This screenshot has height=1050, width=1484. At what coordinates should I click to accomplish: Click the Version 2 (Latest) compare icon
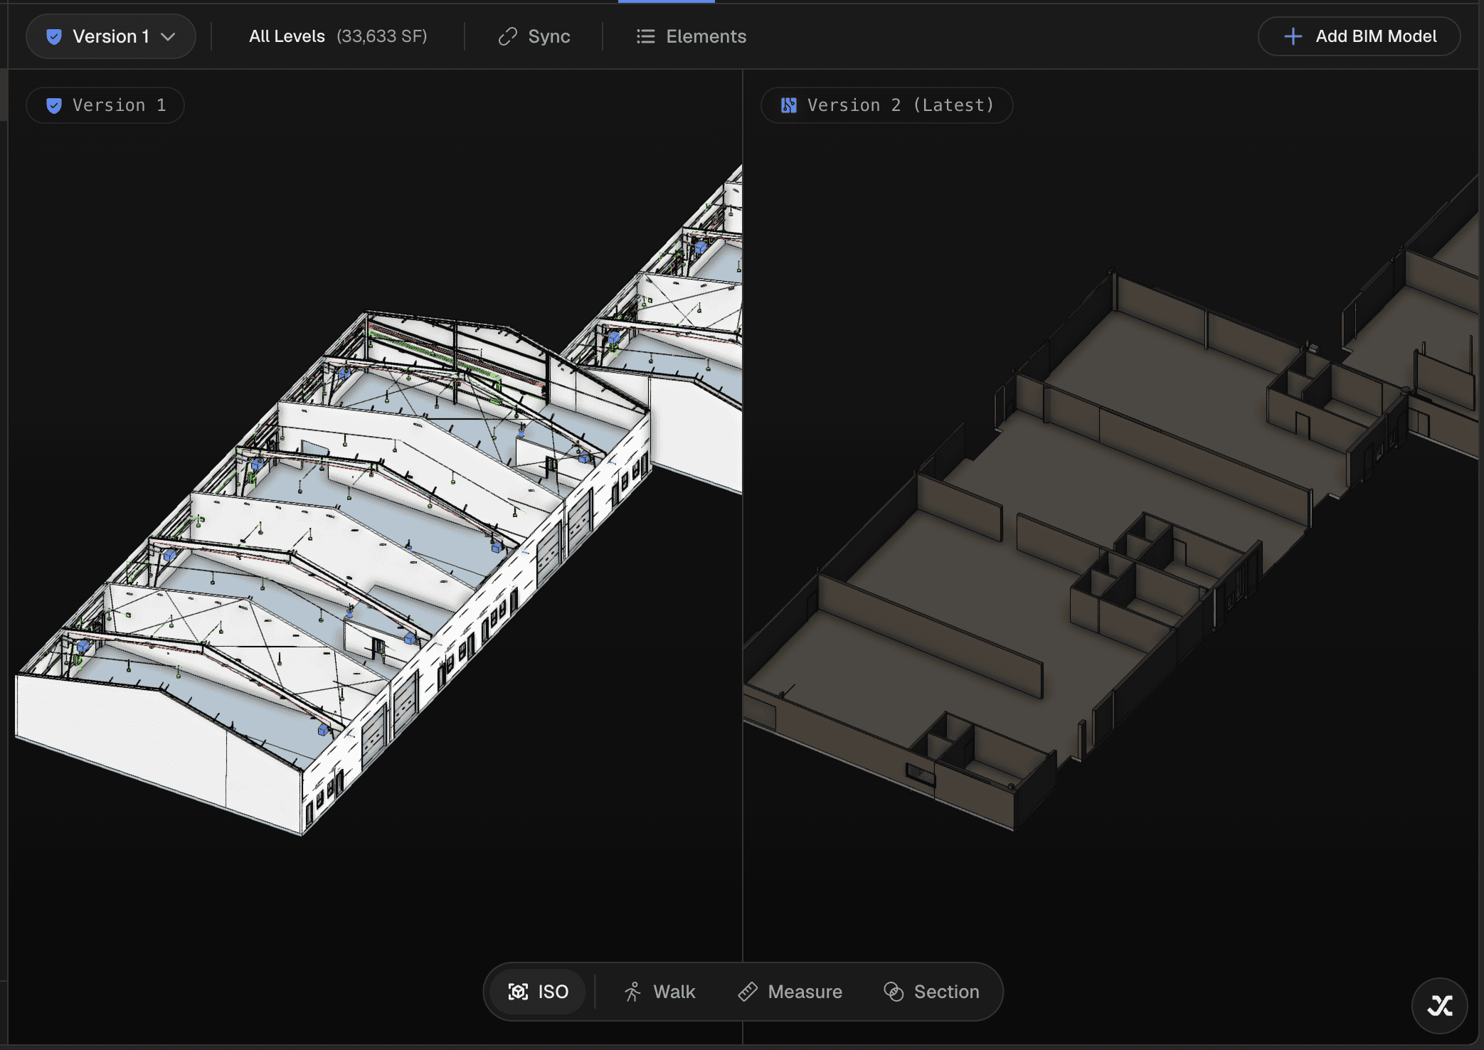tap(788, 105)
